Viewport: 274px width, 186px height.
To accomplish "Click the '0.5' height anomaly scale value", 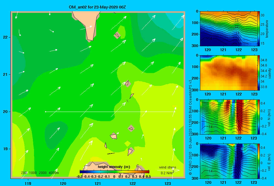I will pyautogui.click(x=148, y=177).
